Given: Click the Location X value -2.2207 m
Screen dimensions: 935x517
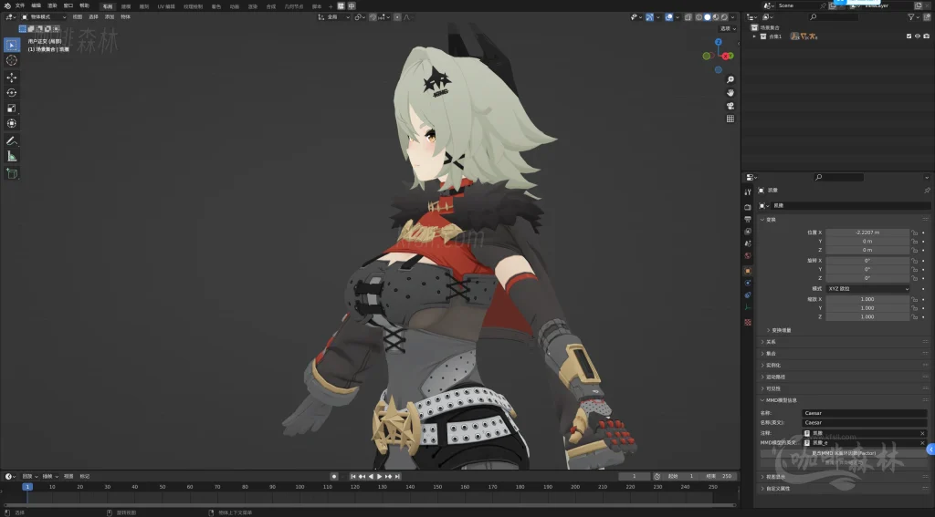Looking at the screenshot, I should tap(867, 233).
